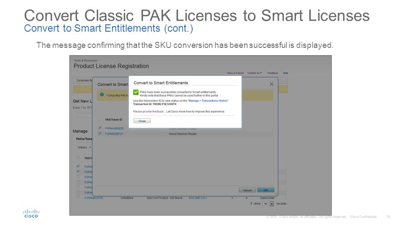Click the 'Unfulfilled' status text
The image size is (411, 231).
point(127,198)
